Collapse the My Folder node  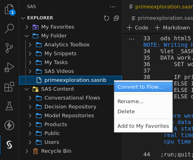click(x=27, y=36)
